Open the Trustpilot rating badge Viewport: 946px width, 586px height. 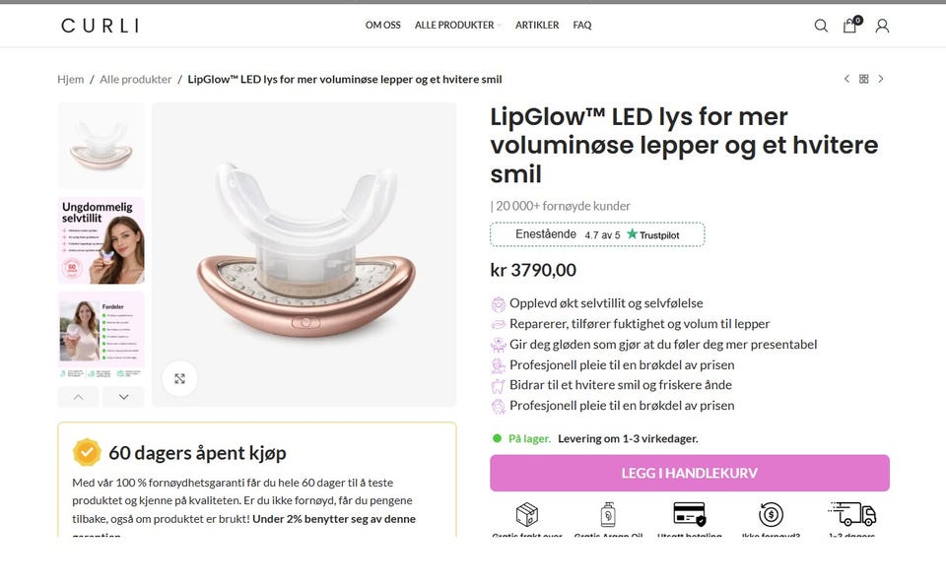(597, 234)
